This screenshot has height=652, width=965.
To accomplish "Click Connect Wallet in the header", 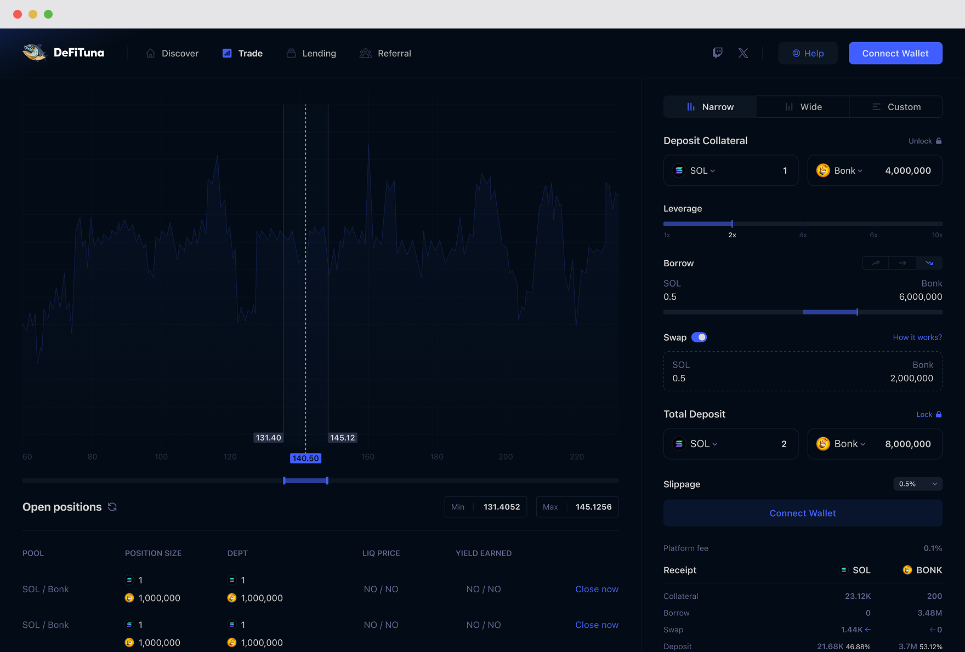I will point(895,53).
